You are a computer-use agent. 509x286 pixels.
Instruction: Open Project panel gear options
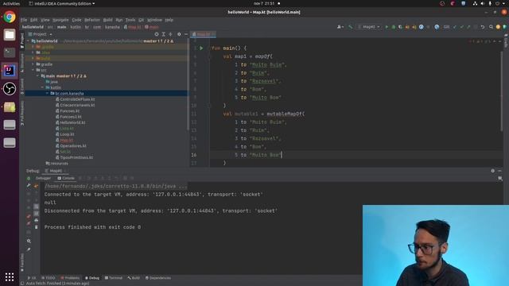179,34
